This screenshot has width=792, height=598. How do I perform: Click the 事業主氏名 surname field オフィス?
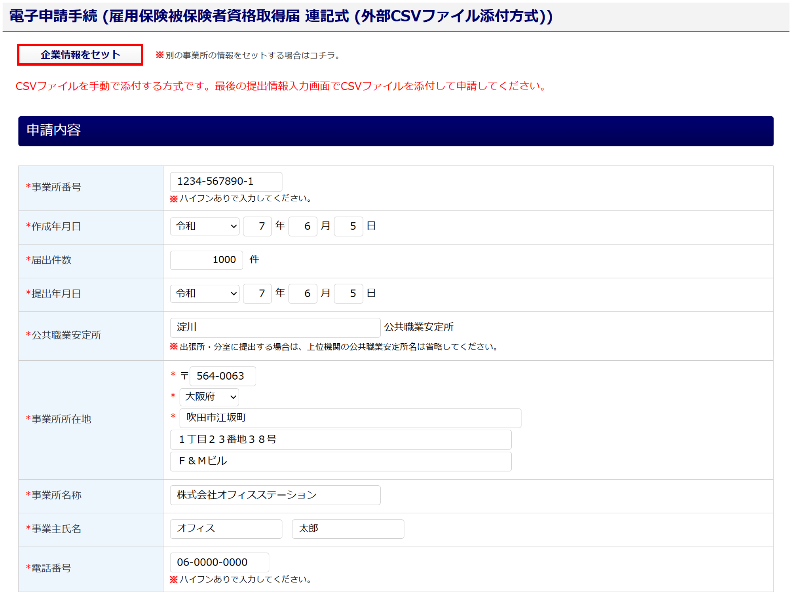[226, 529]
